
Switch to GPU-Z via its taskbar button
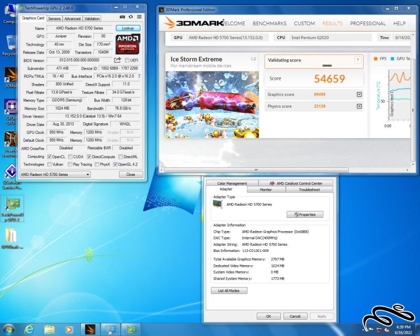coord(131,329)
